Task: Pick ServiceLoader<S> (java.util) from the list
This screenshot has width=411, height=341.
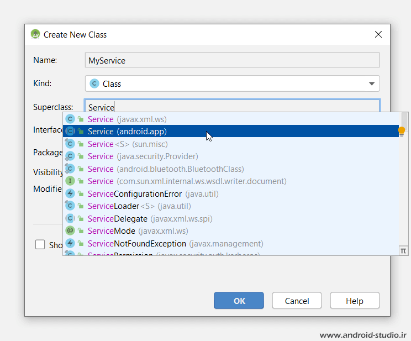Action: point(139,206)
